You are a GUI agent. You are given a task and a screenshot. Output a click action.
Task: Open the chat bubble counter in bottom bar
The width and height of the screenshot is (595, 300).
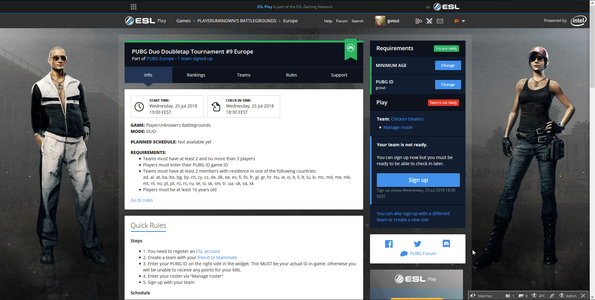(x=510, y=296)
